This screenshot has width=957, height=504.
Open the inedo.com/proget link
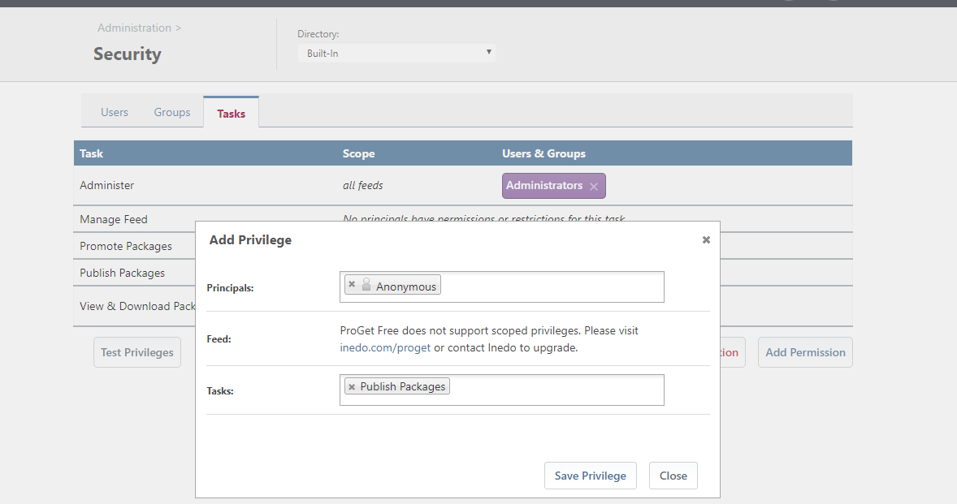click(385, 348)
